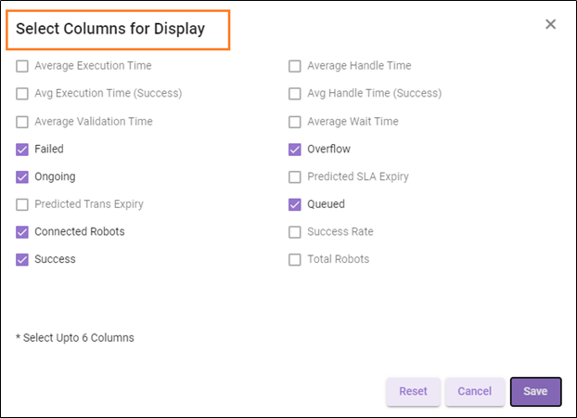
Task: Uncheck the Success column checkbox
Action: pyautogui.click(x=22, y=259)
